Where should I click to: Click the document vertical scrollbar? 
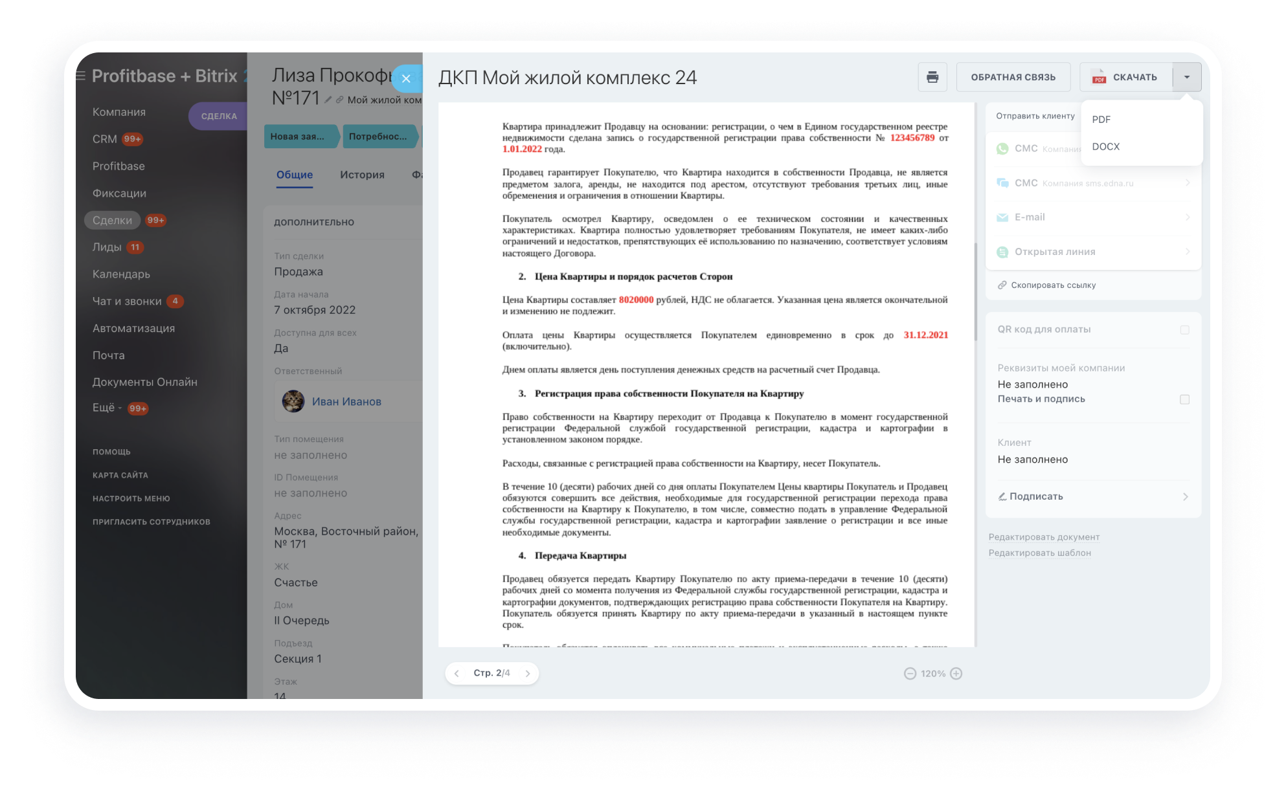976,291
